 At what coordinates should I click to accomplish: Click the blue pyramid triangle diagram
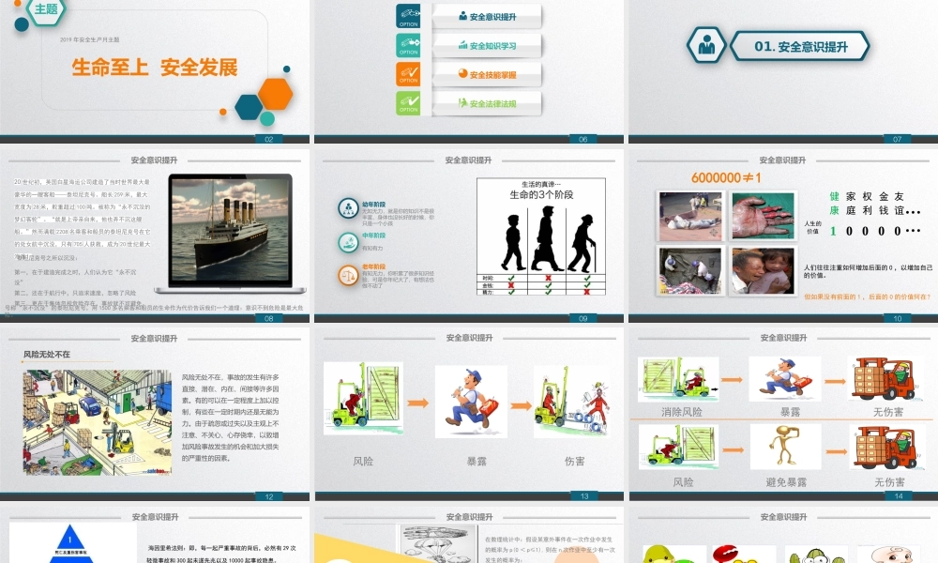tap(70, 543)
